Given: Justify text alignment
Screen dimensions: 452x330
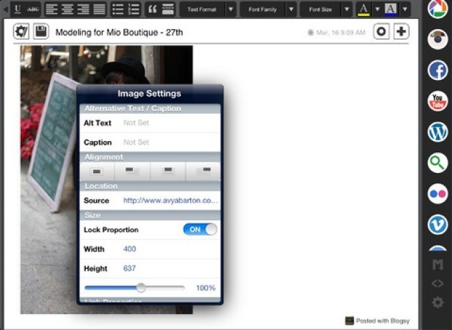Looking at the screenshot, I should coord(99,9).
